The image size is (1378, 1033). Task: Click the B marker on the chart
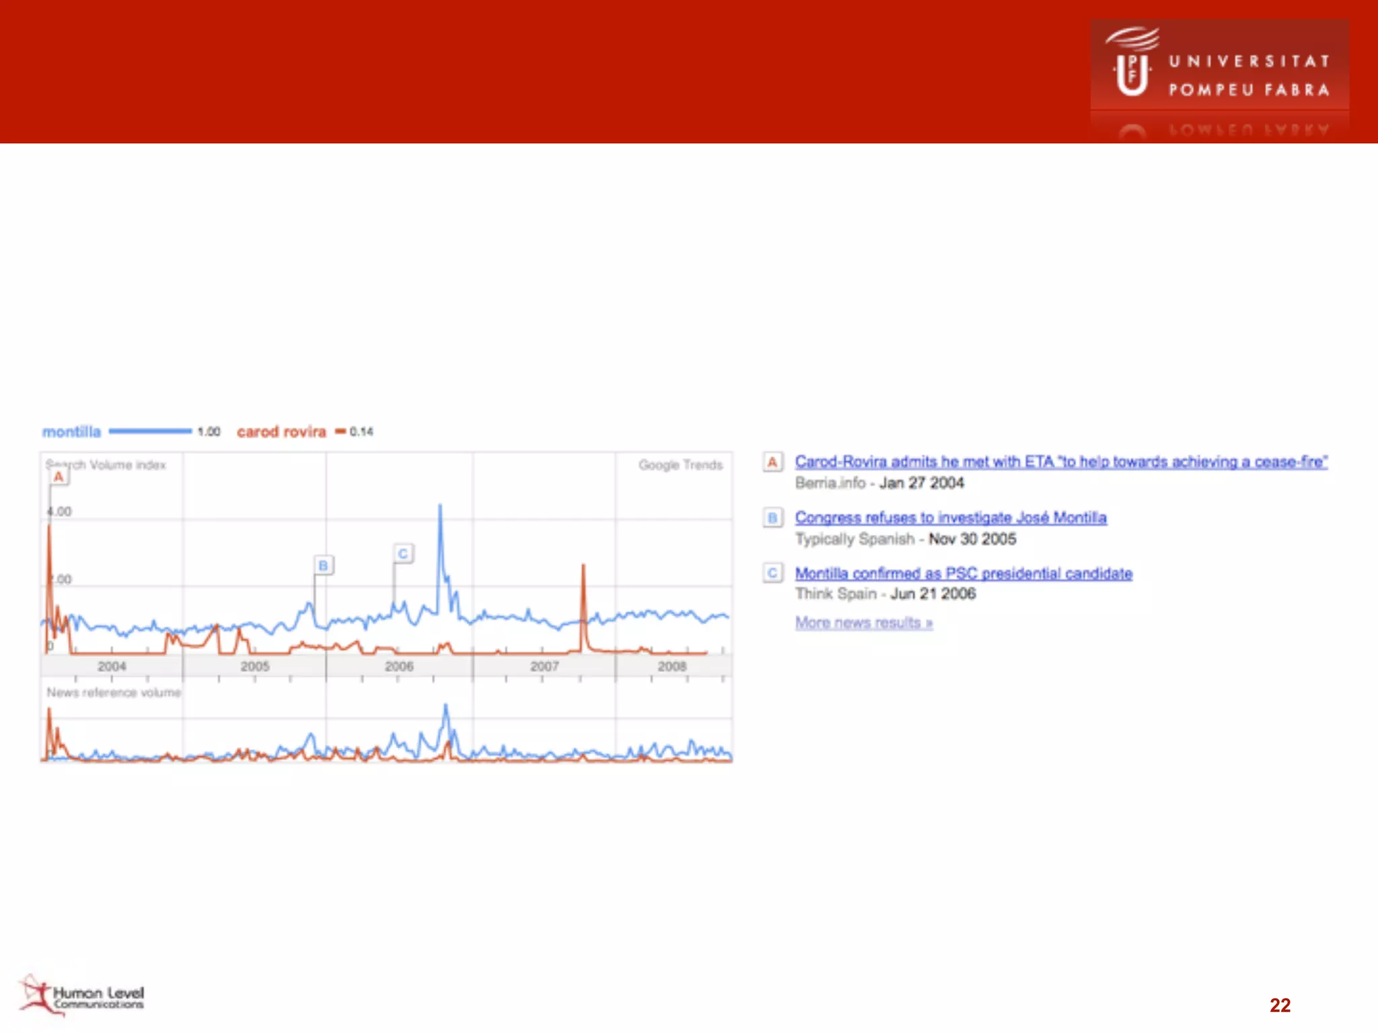[323, 566]
